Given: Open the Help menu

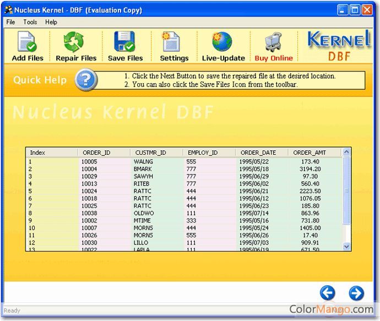Looking at the screenshot, I should click(51, 22).
